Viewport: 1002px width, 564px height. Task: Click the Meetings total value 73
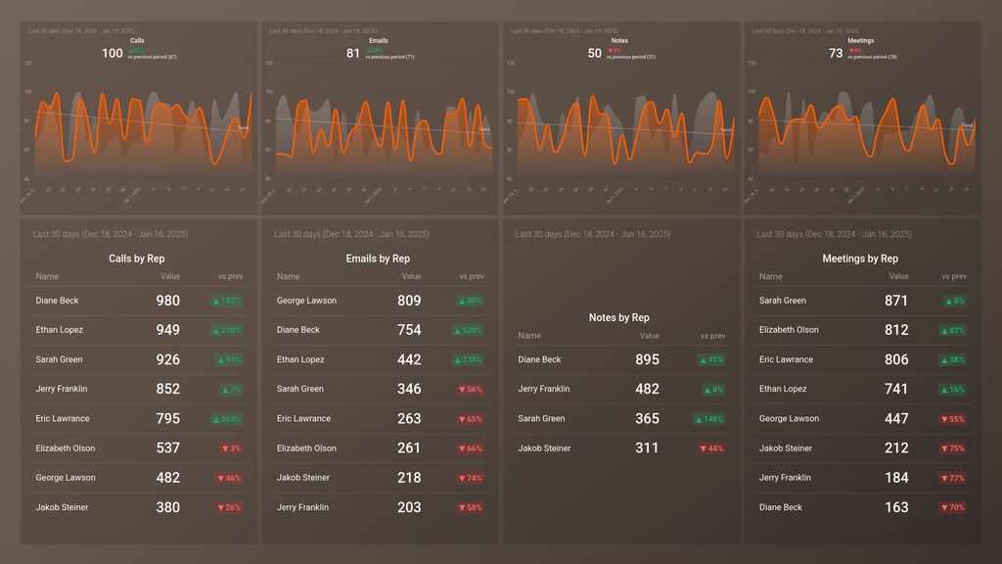(836, 53)
